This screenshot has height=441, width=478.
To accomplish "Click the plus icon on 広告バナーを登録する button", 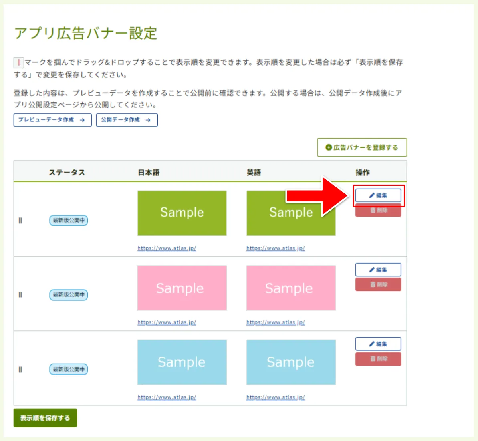I will (328, 147).
